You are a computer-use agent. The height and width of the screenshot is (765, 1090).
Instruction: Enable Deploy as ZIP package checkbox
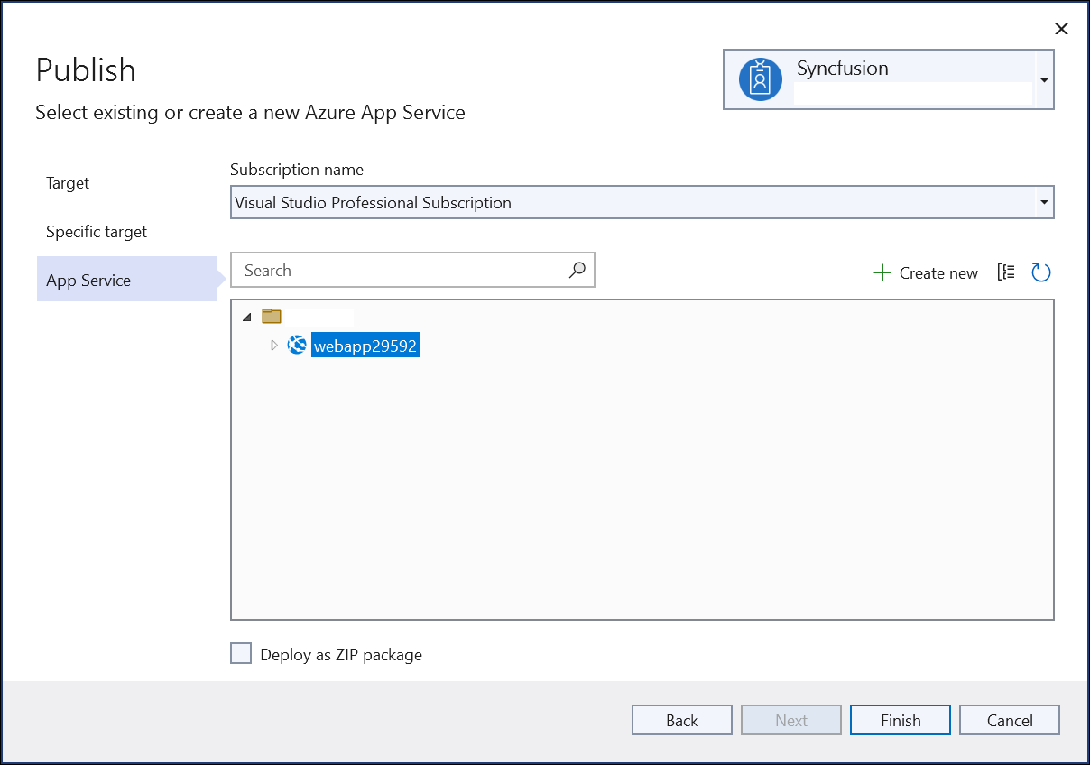[x=241, y=654]
